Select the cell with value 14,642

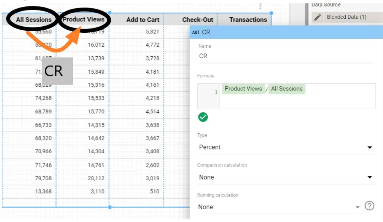96,138
